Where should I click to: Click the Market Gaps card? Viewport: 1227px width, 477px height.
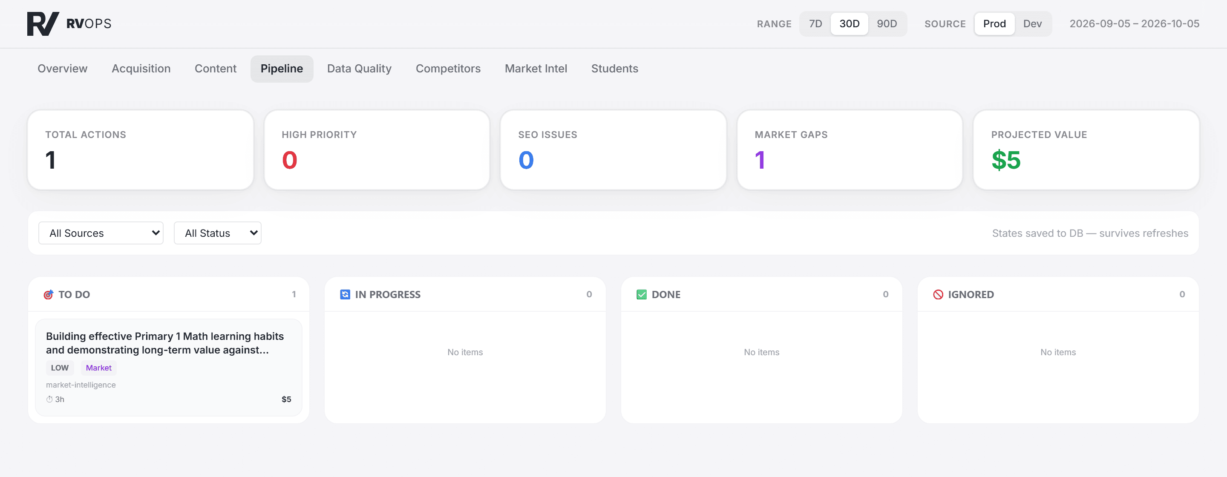point(850,150)
